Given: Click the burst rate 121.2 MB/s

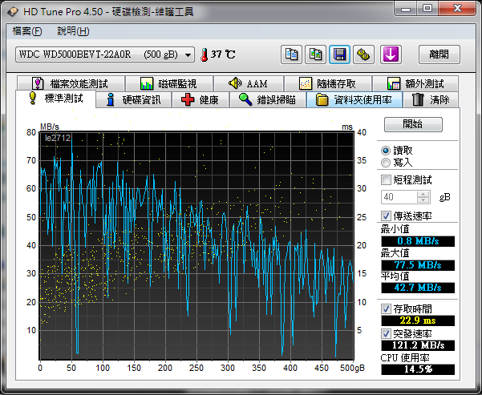Looking at the screenshot, I should [418, 345].
